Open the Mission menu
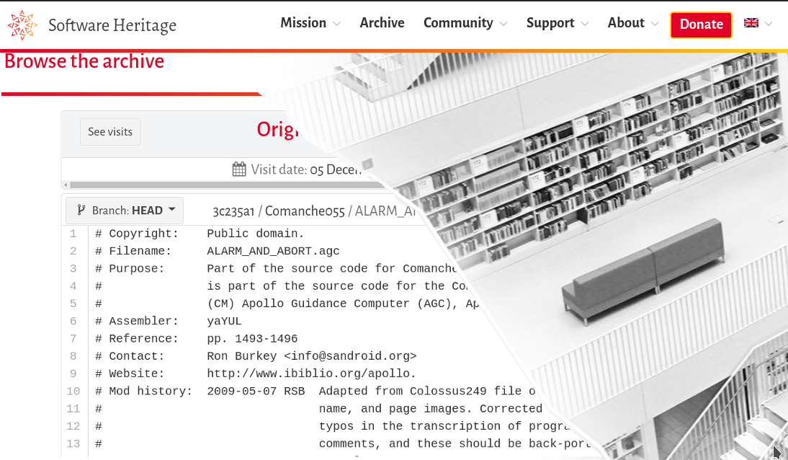 (x=310, y=23)
